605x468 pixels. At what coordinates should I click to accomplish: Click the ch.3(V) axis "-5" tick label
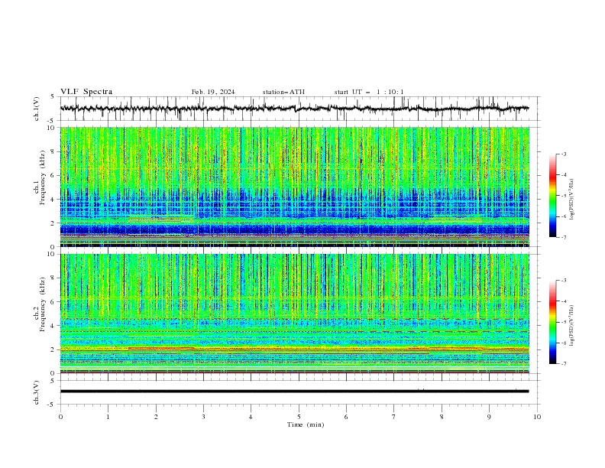pyautogui.click(x=51, y=405)
